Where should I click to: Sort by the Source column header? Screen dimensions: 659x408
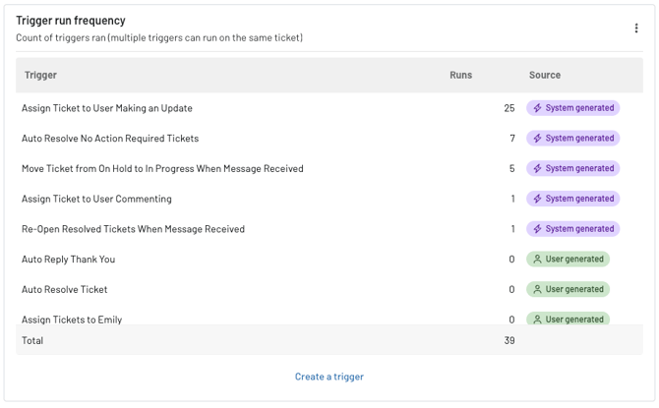pyautogui.click(x=544, y=76)
